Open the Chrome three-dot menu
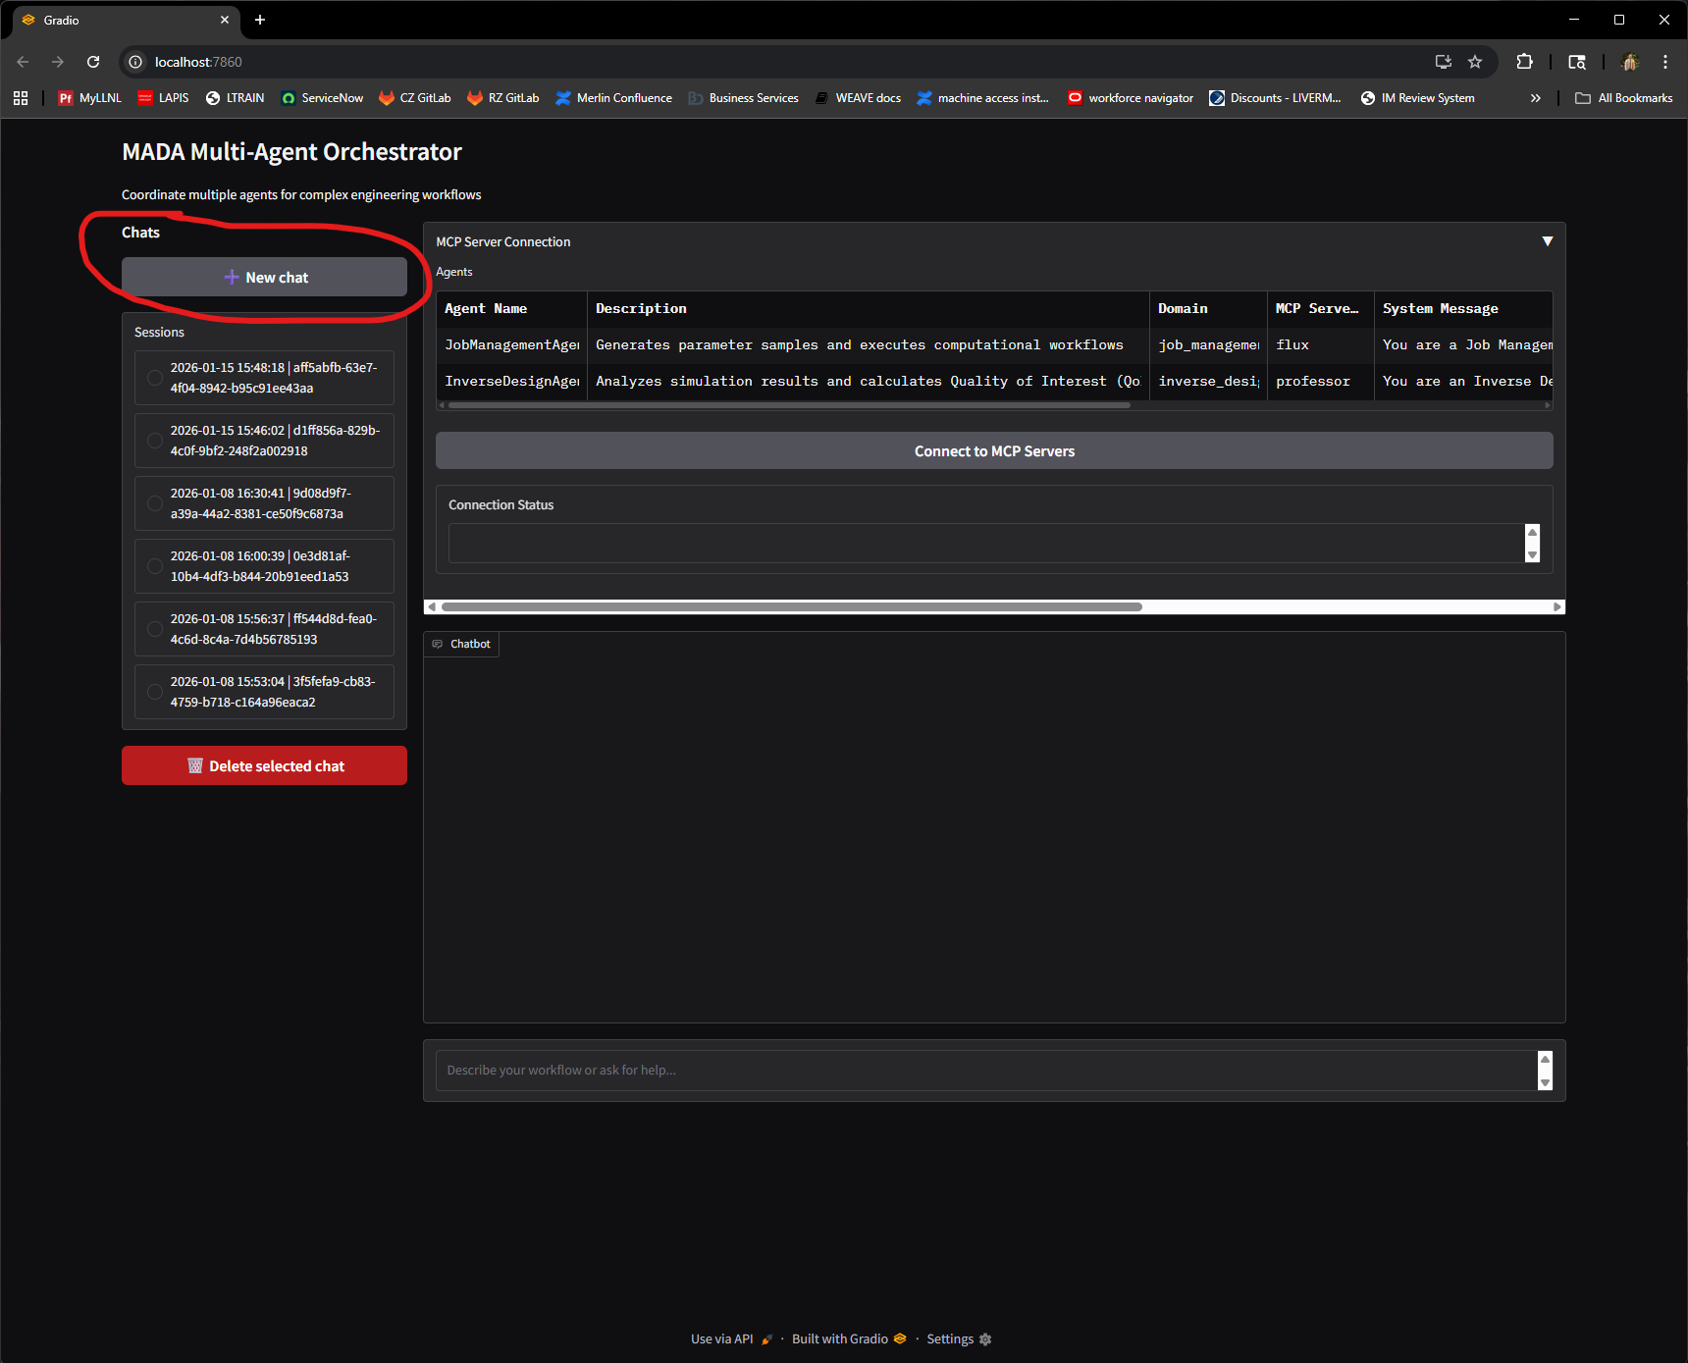This screenshot has width=1688, height=1363. pyautogui.click(x=1664, y=62)
